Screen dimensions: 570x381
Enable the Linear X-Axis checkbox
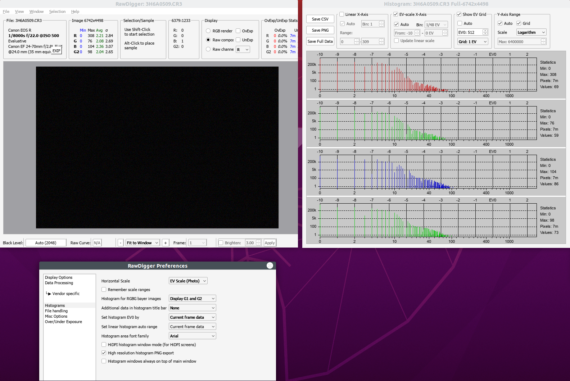342,14
